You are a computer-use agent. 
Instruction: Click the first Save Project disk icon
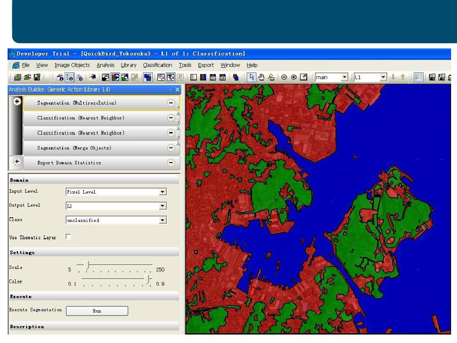click(37, 77)
